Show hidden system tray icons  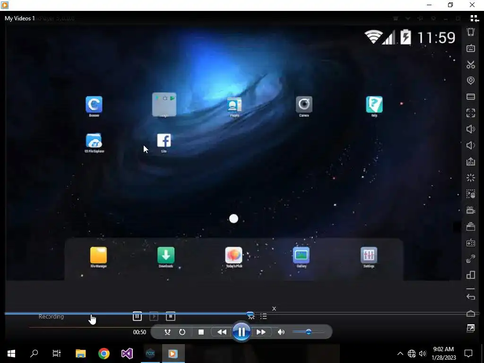tap(400, 354)
